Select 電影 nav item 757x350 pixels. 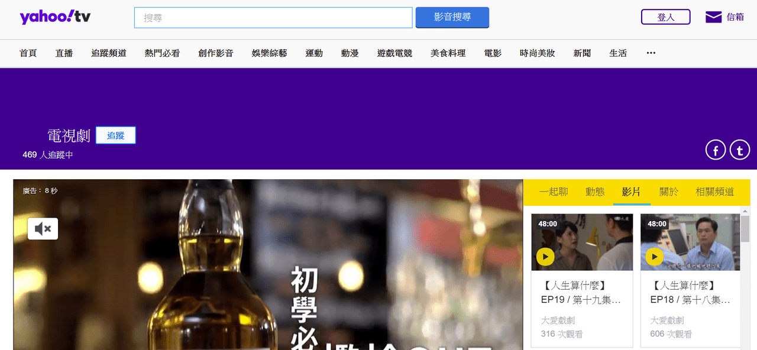point(493,53)
